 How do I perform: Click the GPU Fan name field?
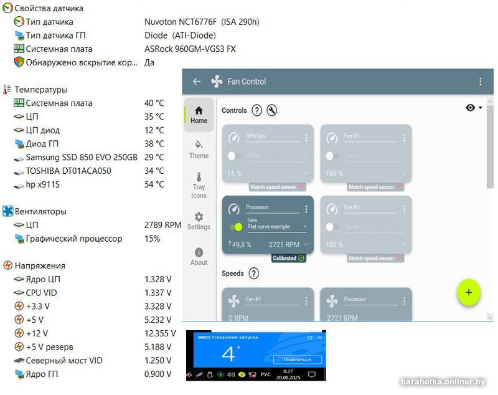(273, 136)
